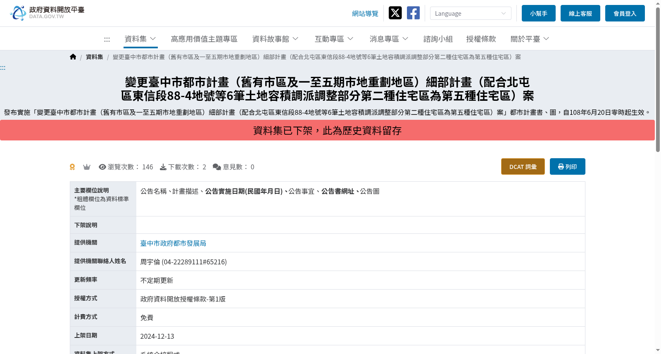Click the 更新頻率 row label
This screenshot has height=354, width=661.
pos(86,280)
